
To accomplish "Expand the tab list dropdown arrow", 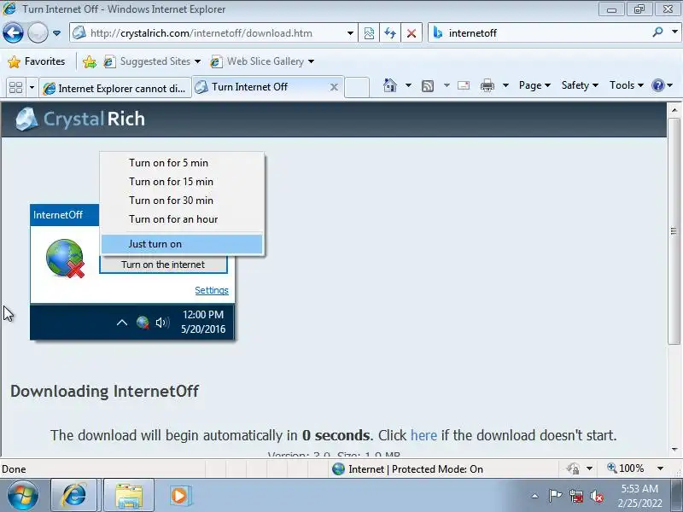I will tap(32, 88).
